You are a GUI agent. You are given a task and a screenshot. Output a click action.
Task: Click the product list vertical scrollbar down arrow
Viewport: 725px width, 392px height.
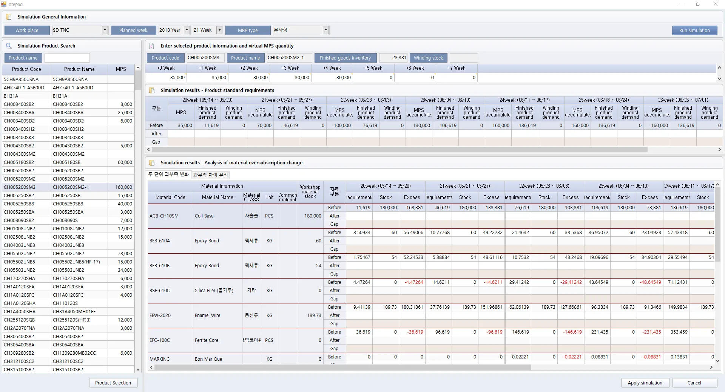click(138, 370)
